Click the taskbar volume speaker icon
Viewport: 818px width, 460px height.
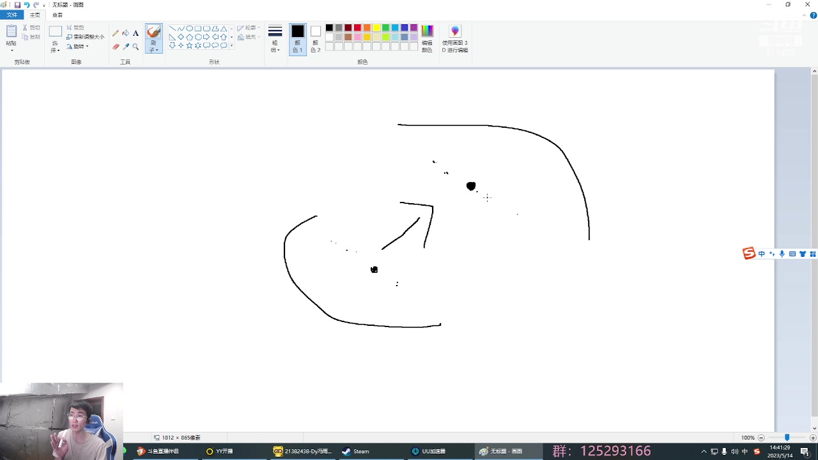(734, 452)
